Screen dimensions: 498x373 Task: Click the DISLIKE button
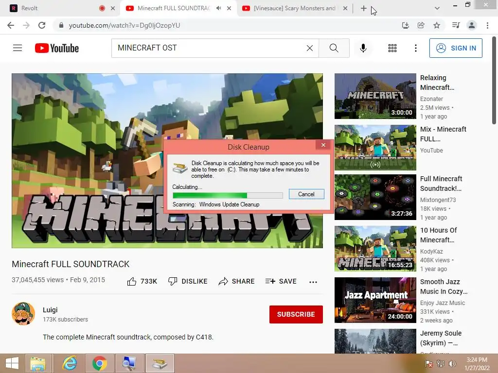click(188, 281)
